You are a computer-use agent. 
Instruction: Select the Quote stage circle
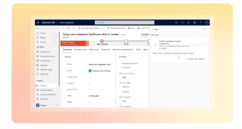126,41
